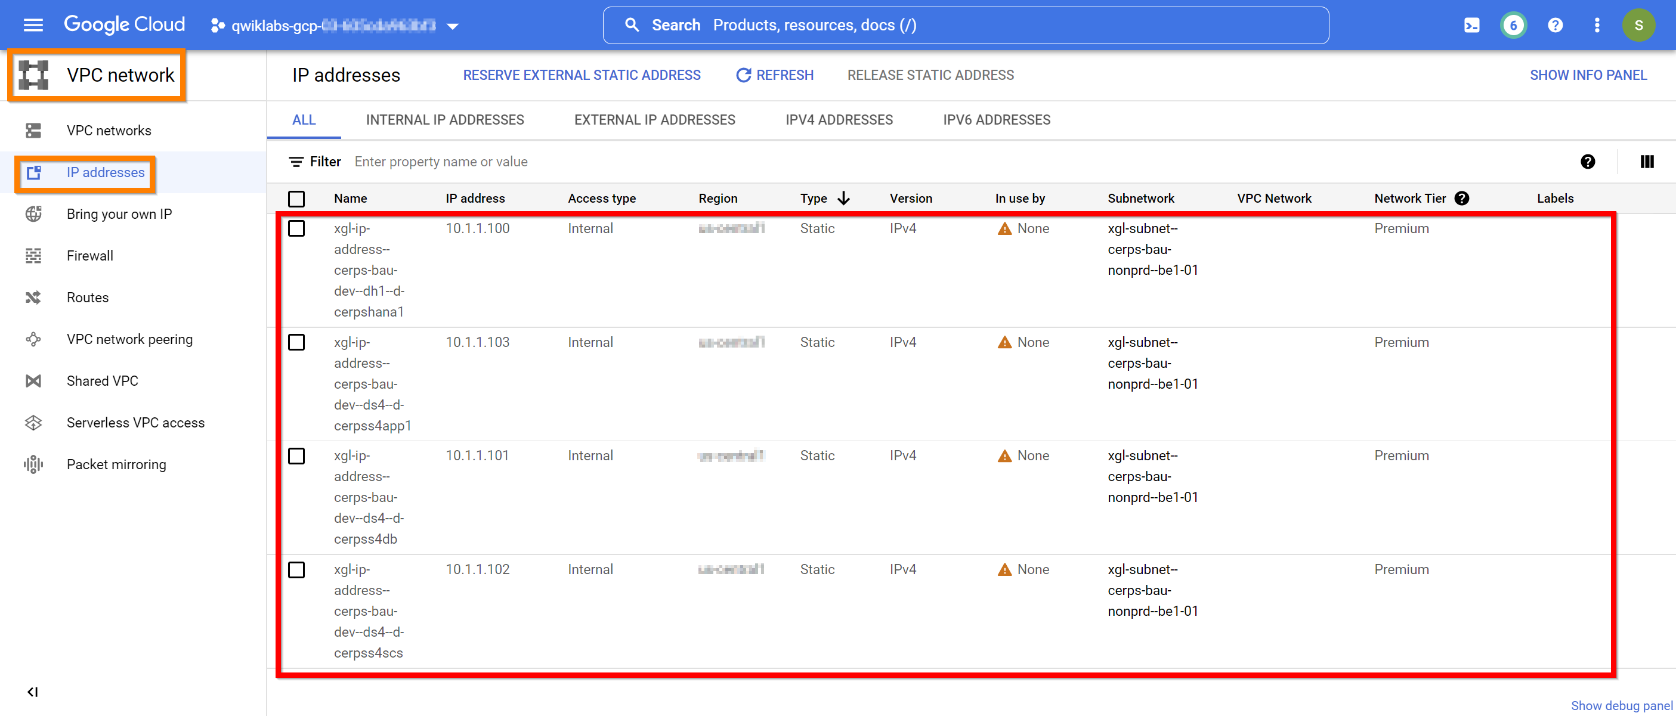Open the help question mark menu
Screen dimensions: 1676x716
click(1555, 26)
